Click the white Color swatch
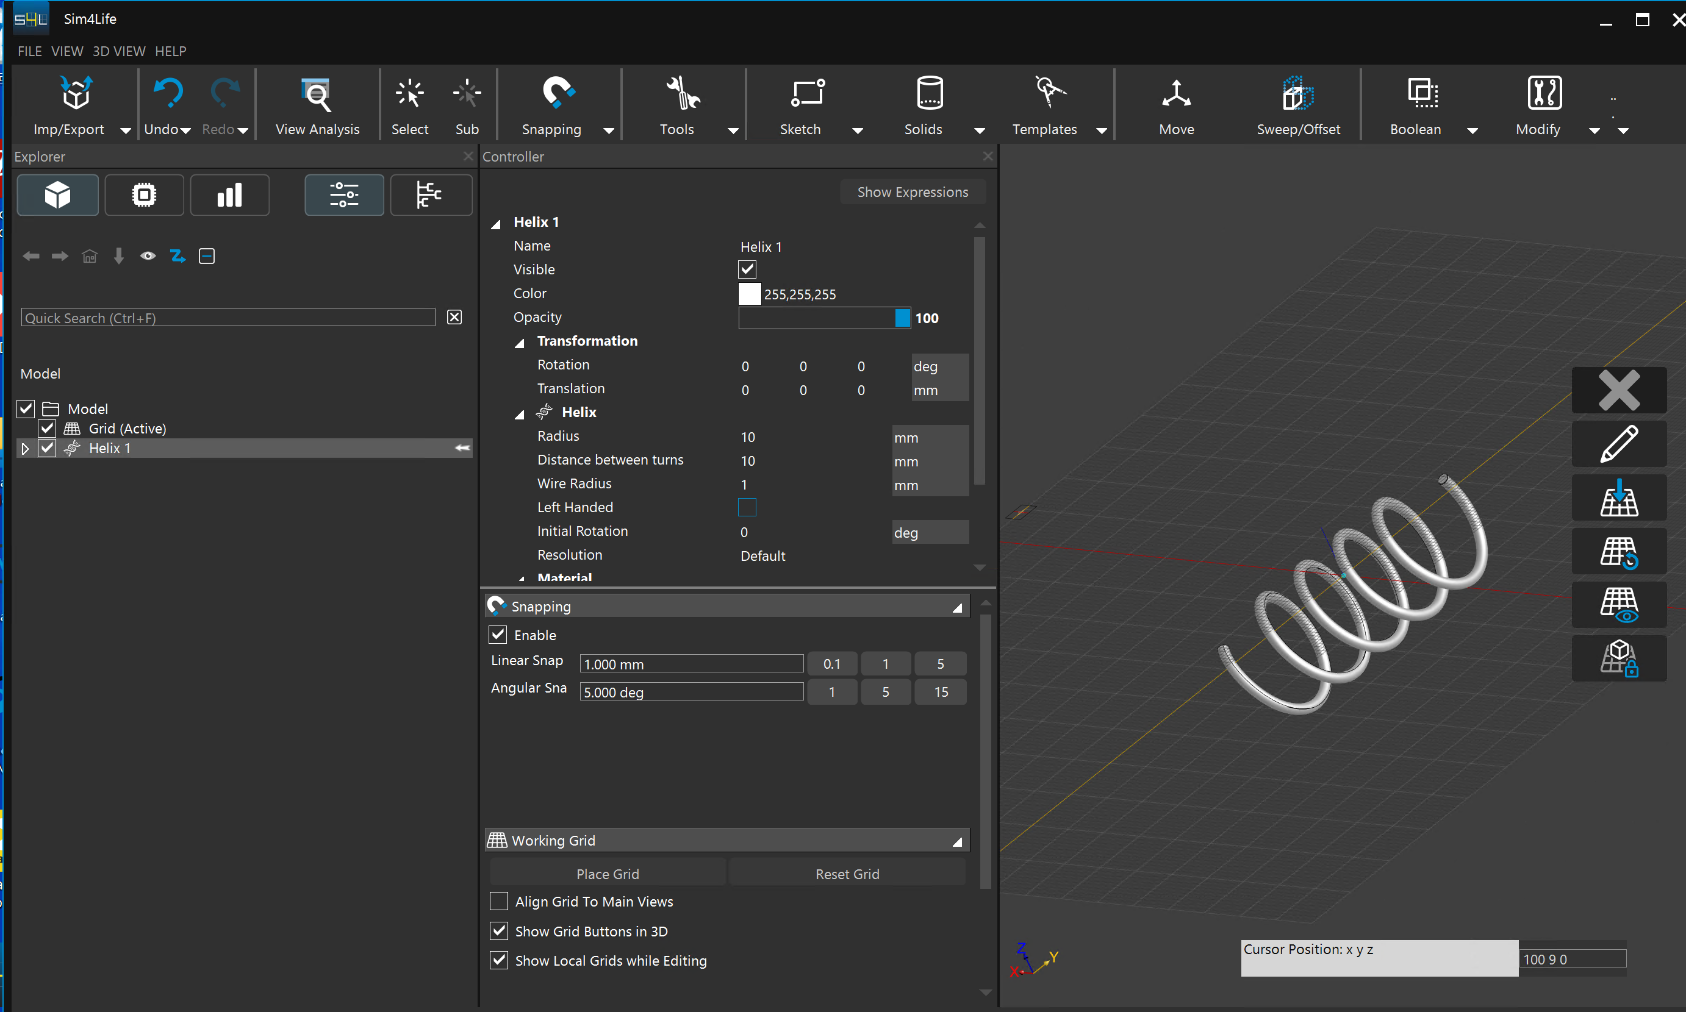 tap(749, 294)
